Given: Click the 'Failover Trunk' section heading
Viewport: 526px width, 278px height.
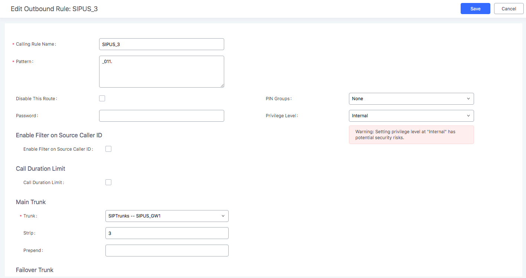Looking at the screenshot, I should click(x=35, y=270).
